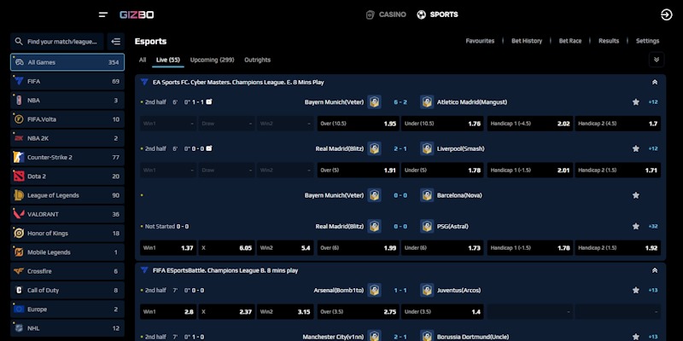Click the VALORANT icon in the sidebar
The height and width of the screenshot is (341, 683).
point(19,214)
